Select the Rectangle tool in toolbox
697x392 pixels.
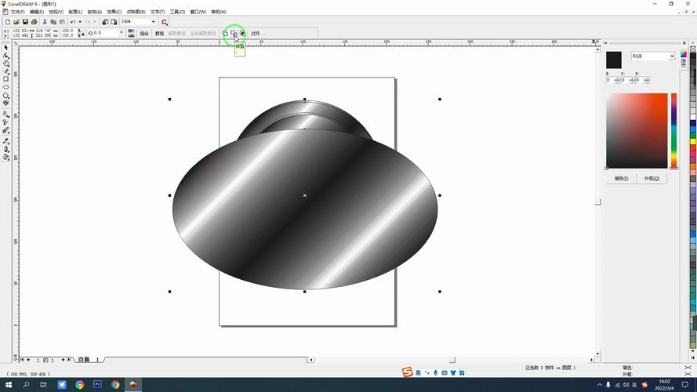click(5, 79)
